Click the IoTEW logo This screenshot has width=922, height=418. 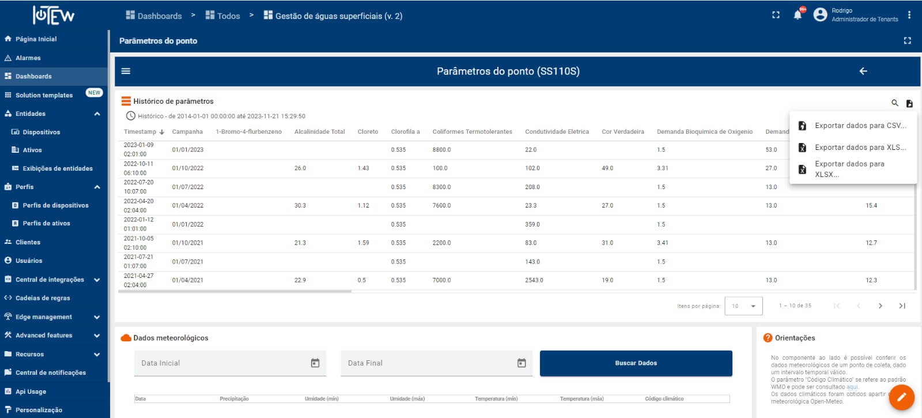point(53,15)
